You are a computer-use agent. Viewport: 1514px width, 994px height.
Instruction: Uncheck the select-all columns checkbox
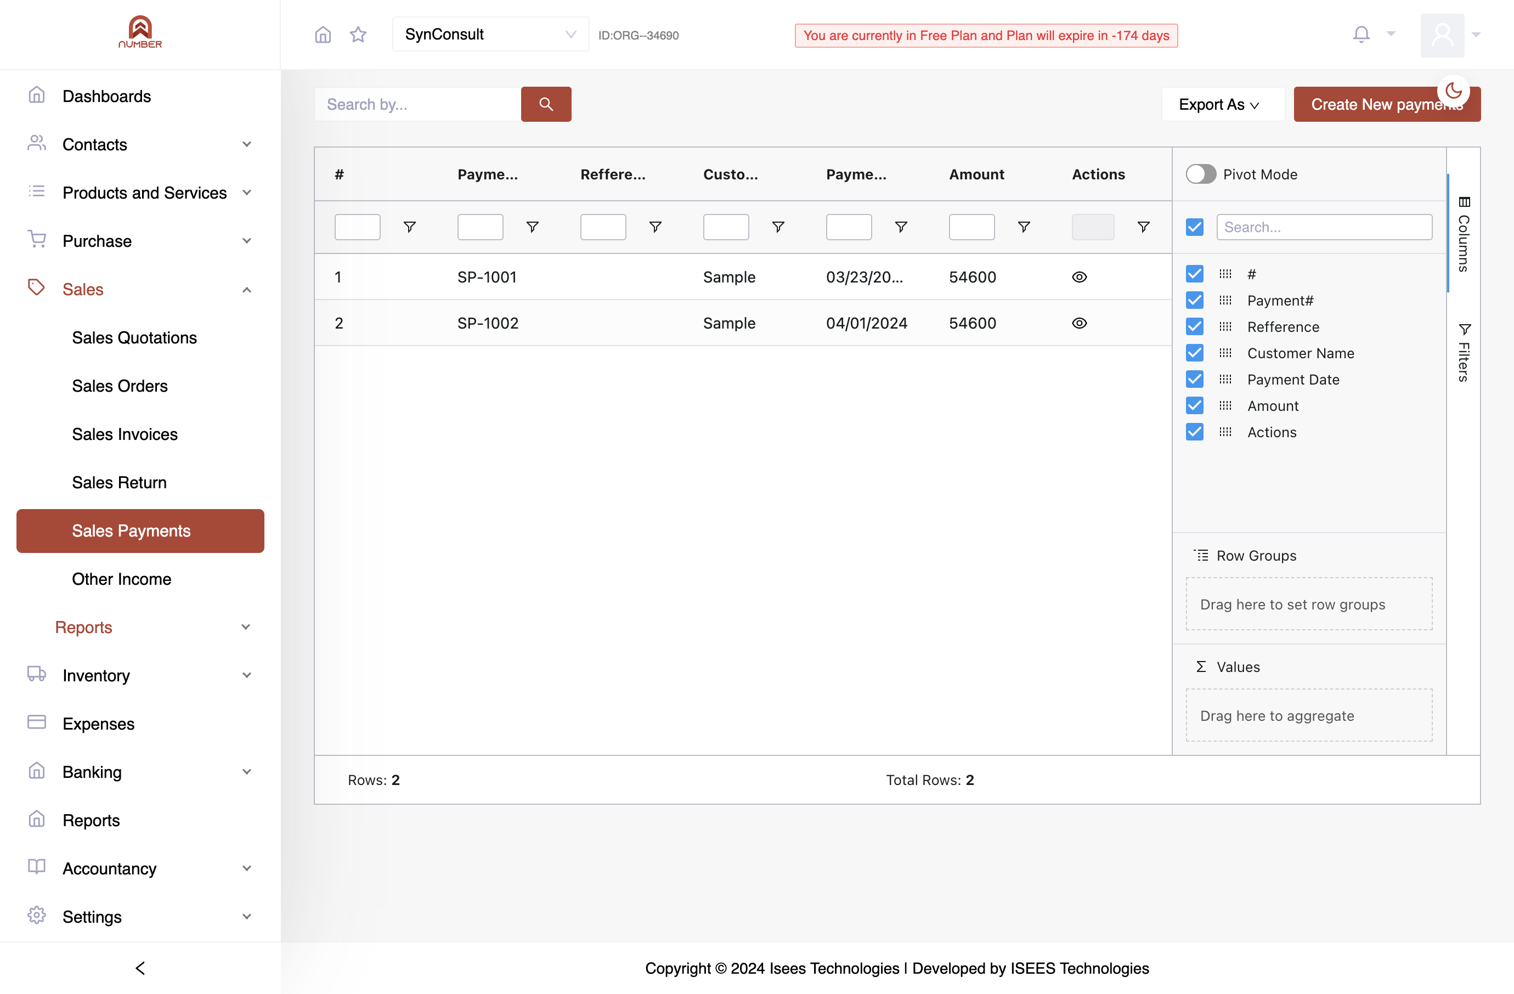pos(1195,227)
